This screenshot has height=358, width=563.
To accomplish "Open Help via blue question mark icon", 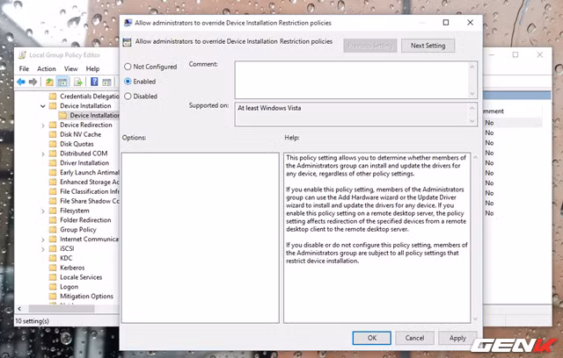I will [x=94, y=82].
